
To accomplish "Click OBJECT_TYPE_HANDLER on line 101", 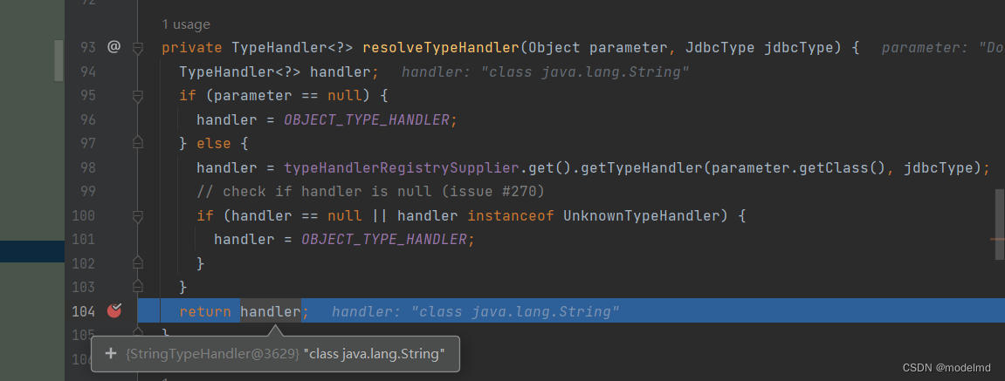I will click(x=384, y=240).
